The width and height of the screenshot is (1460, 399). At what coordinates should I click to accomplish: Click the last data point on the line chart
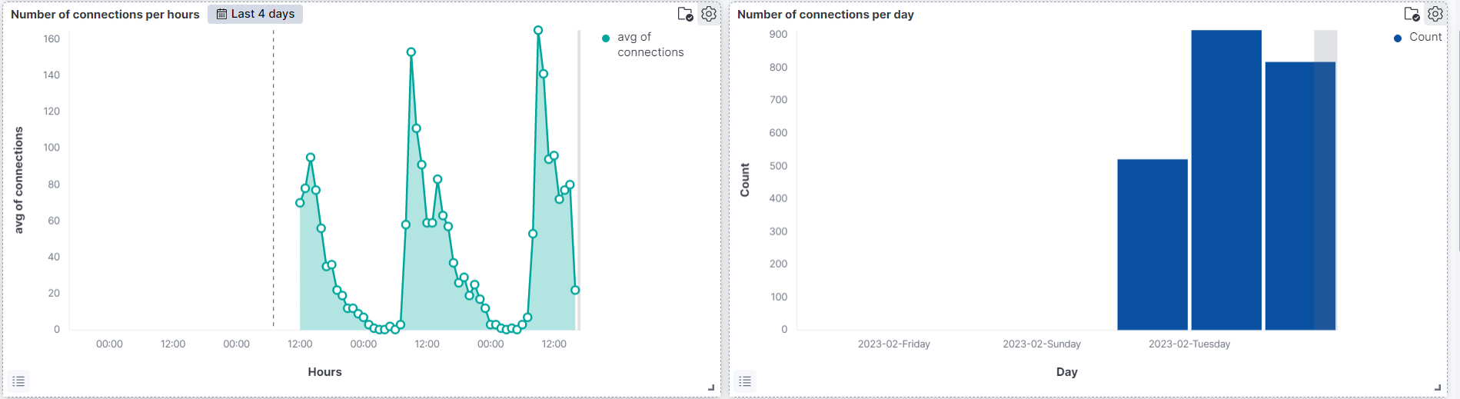(x=575, y=290)
